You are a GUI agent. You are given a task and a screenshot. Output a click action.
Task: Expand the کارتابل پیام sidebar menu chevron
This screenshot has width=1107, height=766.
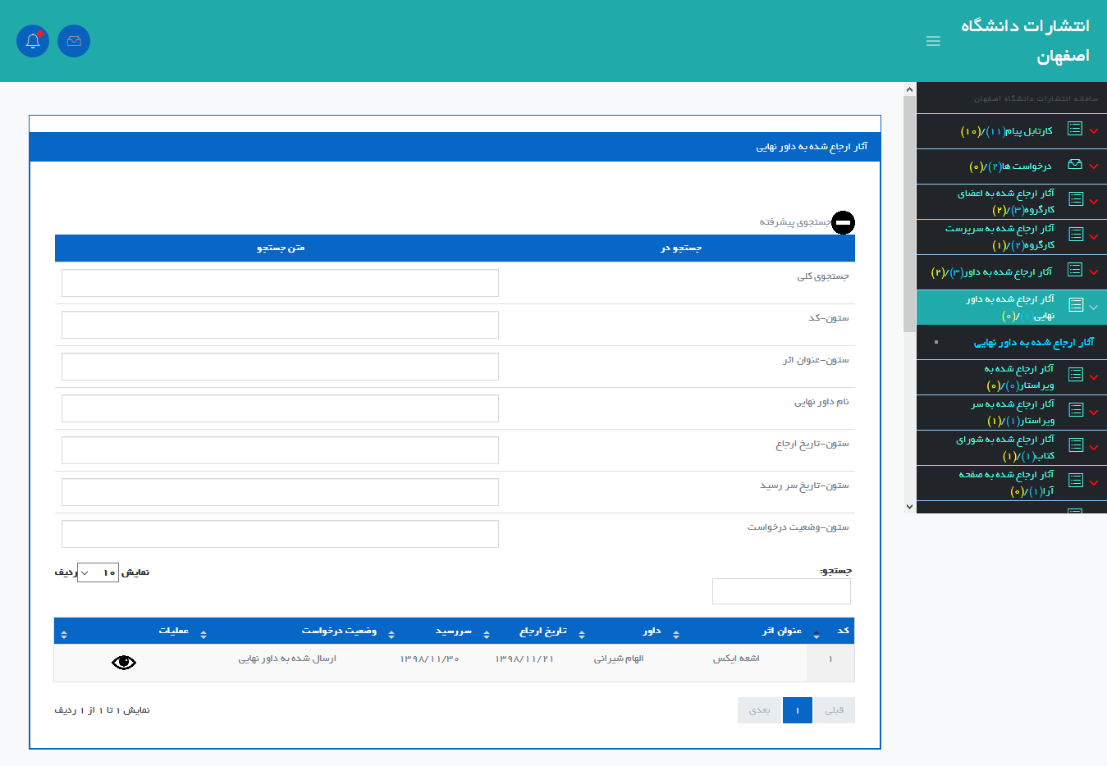(x=1094, y=131)
